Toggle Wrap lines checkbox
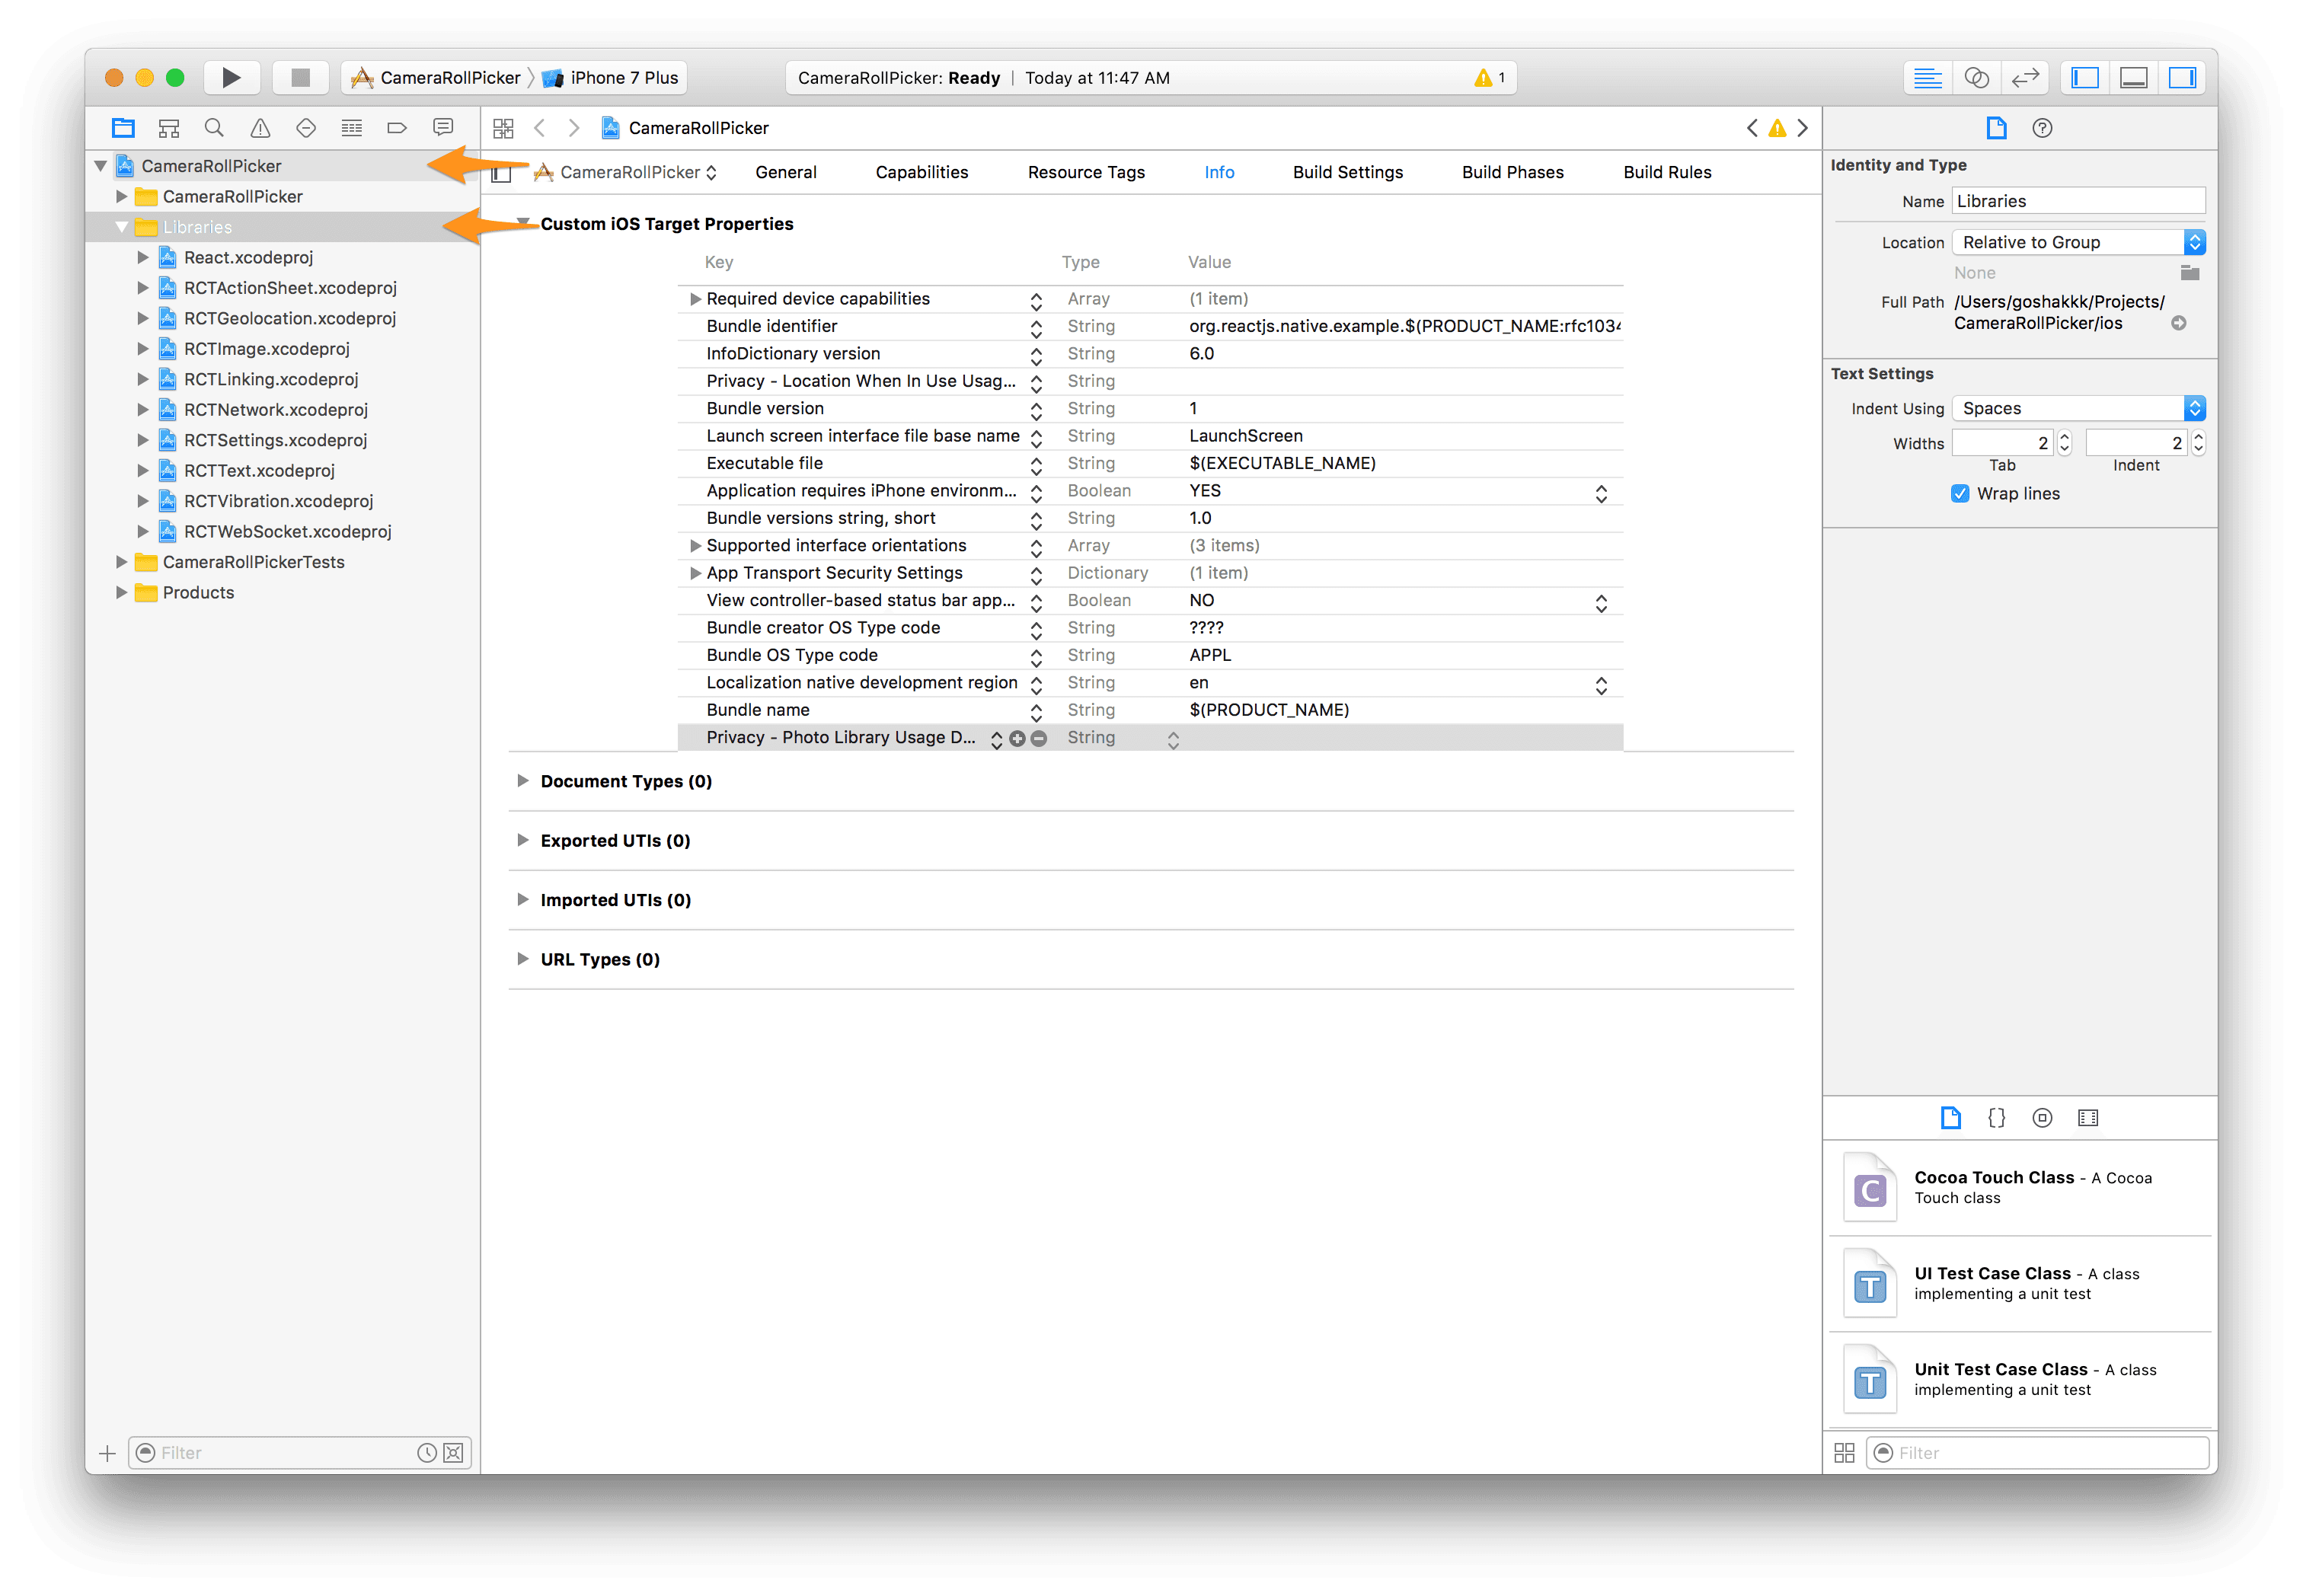Image resolution: width=2303 pixels, height=1596 pixels. tap(1959, 494)
